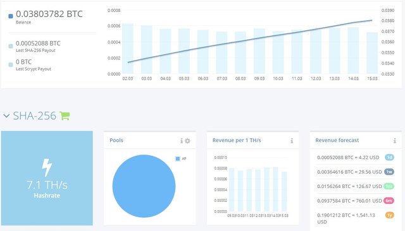Click the Revenue forecast title

337,140
